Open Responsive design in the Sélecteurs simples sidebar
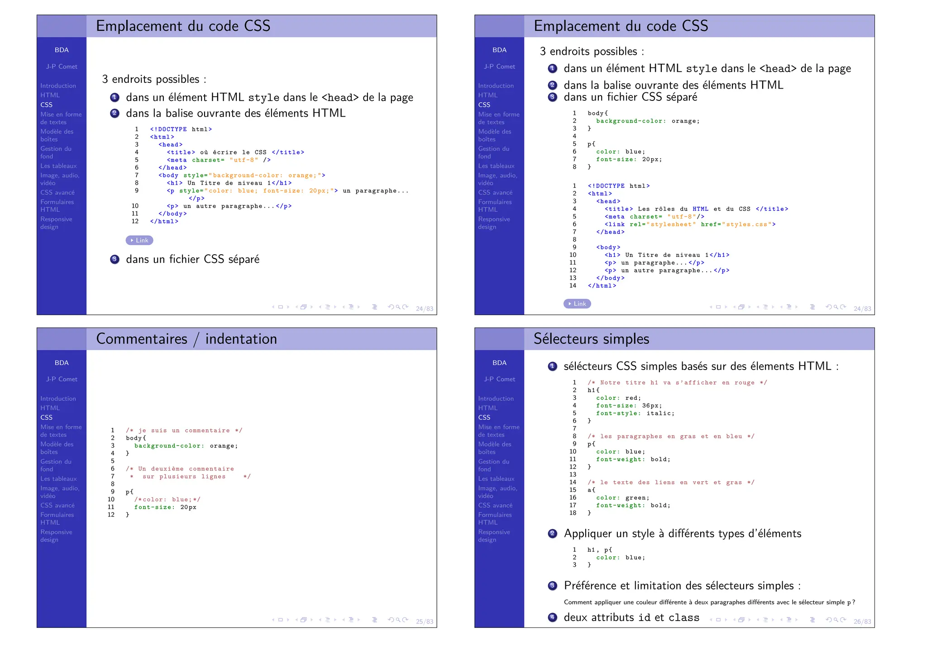927x655 pixels. pyautogui.click(x=494, y=536)
